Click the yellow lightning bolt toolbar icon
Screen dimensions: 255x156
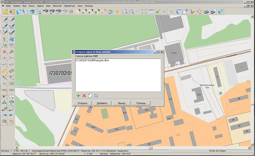[118, 12]
